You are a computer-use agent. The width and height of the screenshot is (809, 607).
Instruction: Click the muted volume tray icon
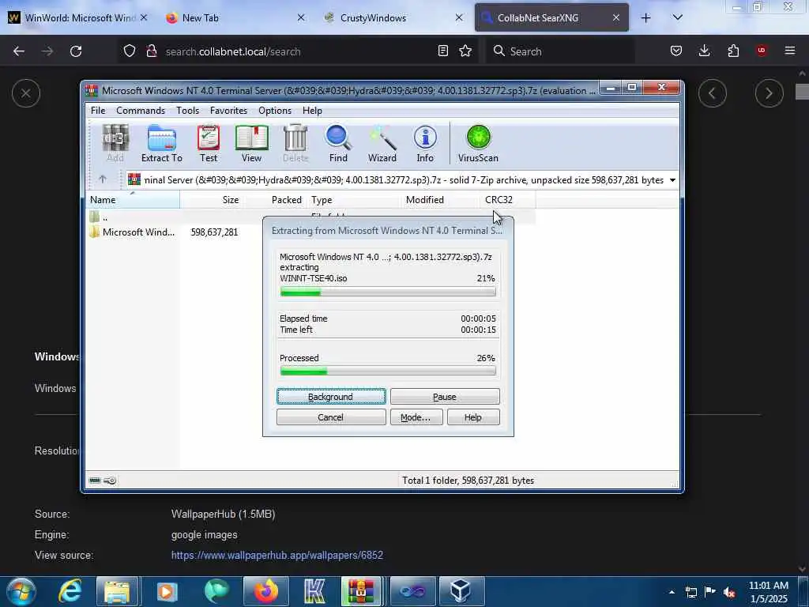729,592
